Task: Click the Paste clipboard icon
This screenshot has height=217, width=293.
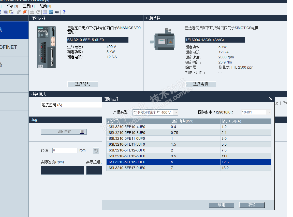Action: point(11,12)
